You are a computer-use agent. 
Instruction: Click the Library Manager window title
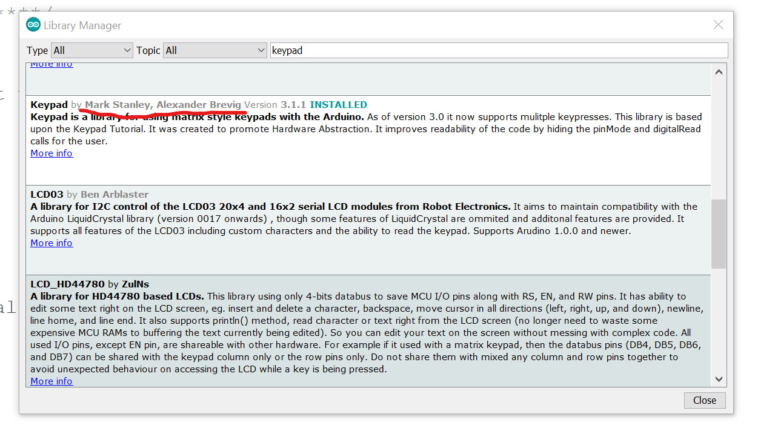pyautogui.click(x=82, y=25)
